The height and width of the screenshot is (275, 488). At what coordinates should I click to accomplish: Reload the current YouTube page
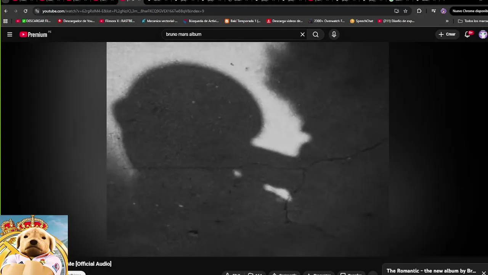pyautogui.click(x=26, y=11)
